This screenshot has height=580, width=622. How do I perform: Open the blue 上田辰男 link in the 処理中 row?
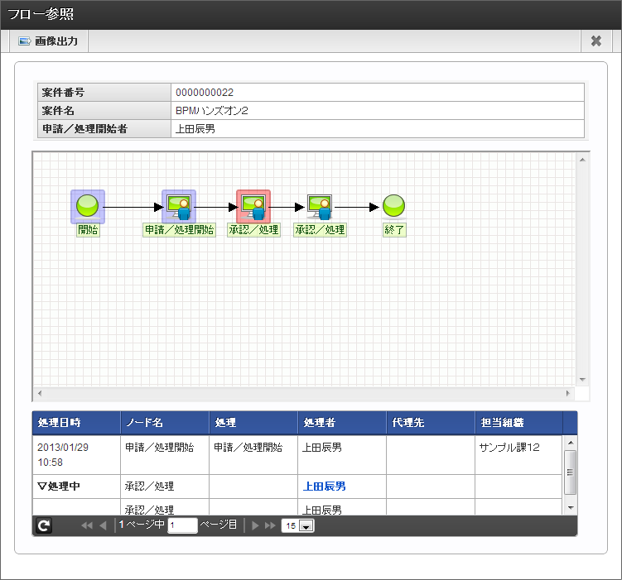[324, 487]
